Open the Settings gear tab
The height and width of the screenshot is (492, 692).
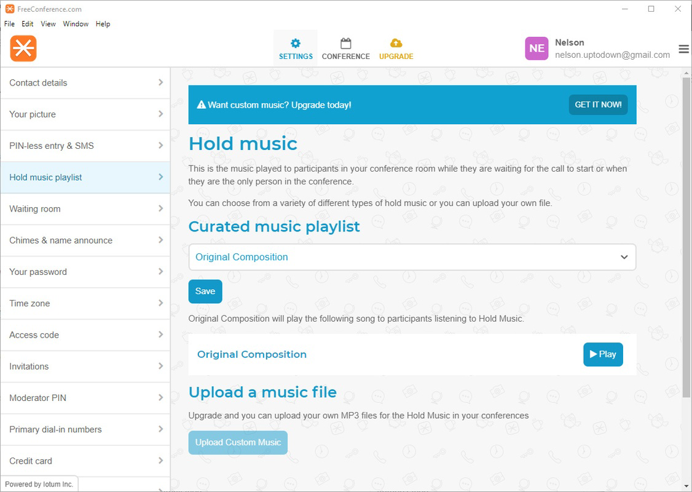pos(296,49)
